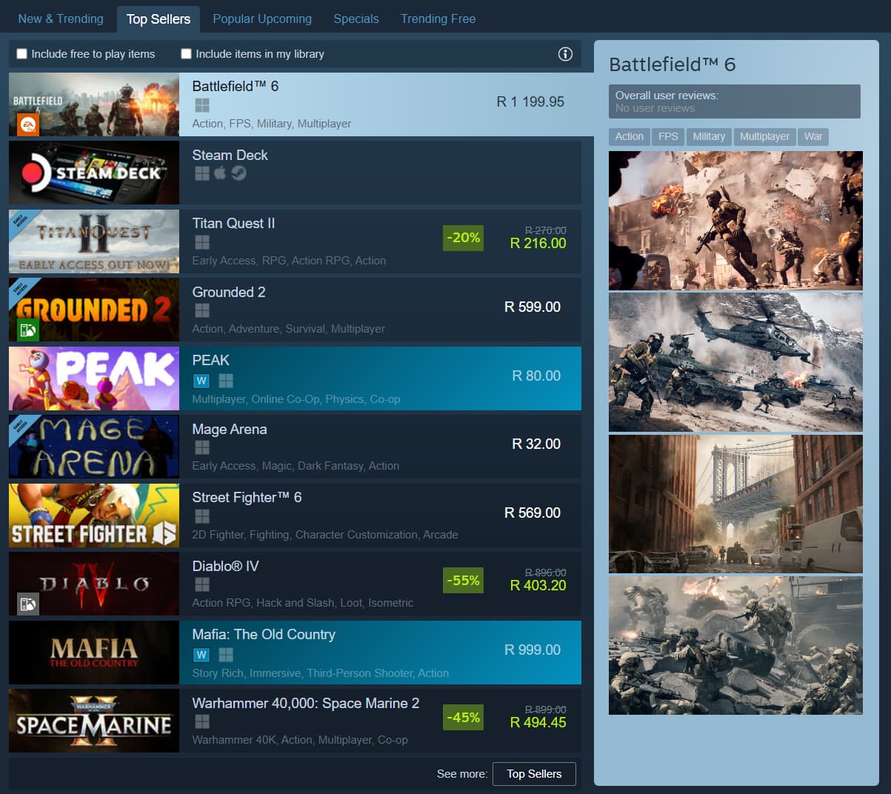Viewport: 891px width, 794px height.
Task: Click the Windows icon under Street Fighter 6
Action: [x=202, y=516]
